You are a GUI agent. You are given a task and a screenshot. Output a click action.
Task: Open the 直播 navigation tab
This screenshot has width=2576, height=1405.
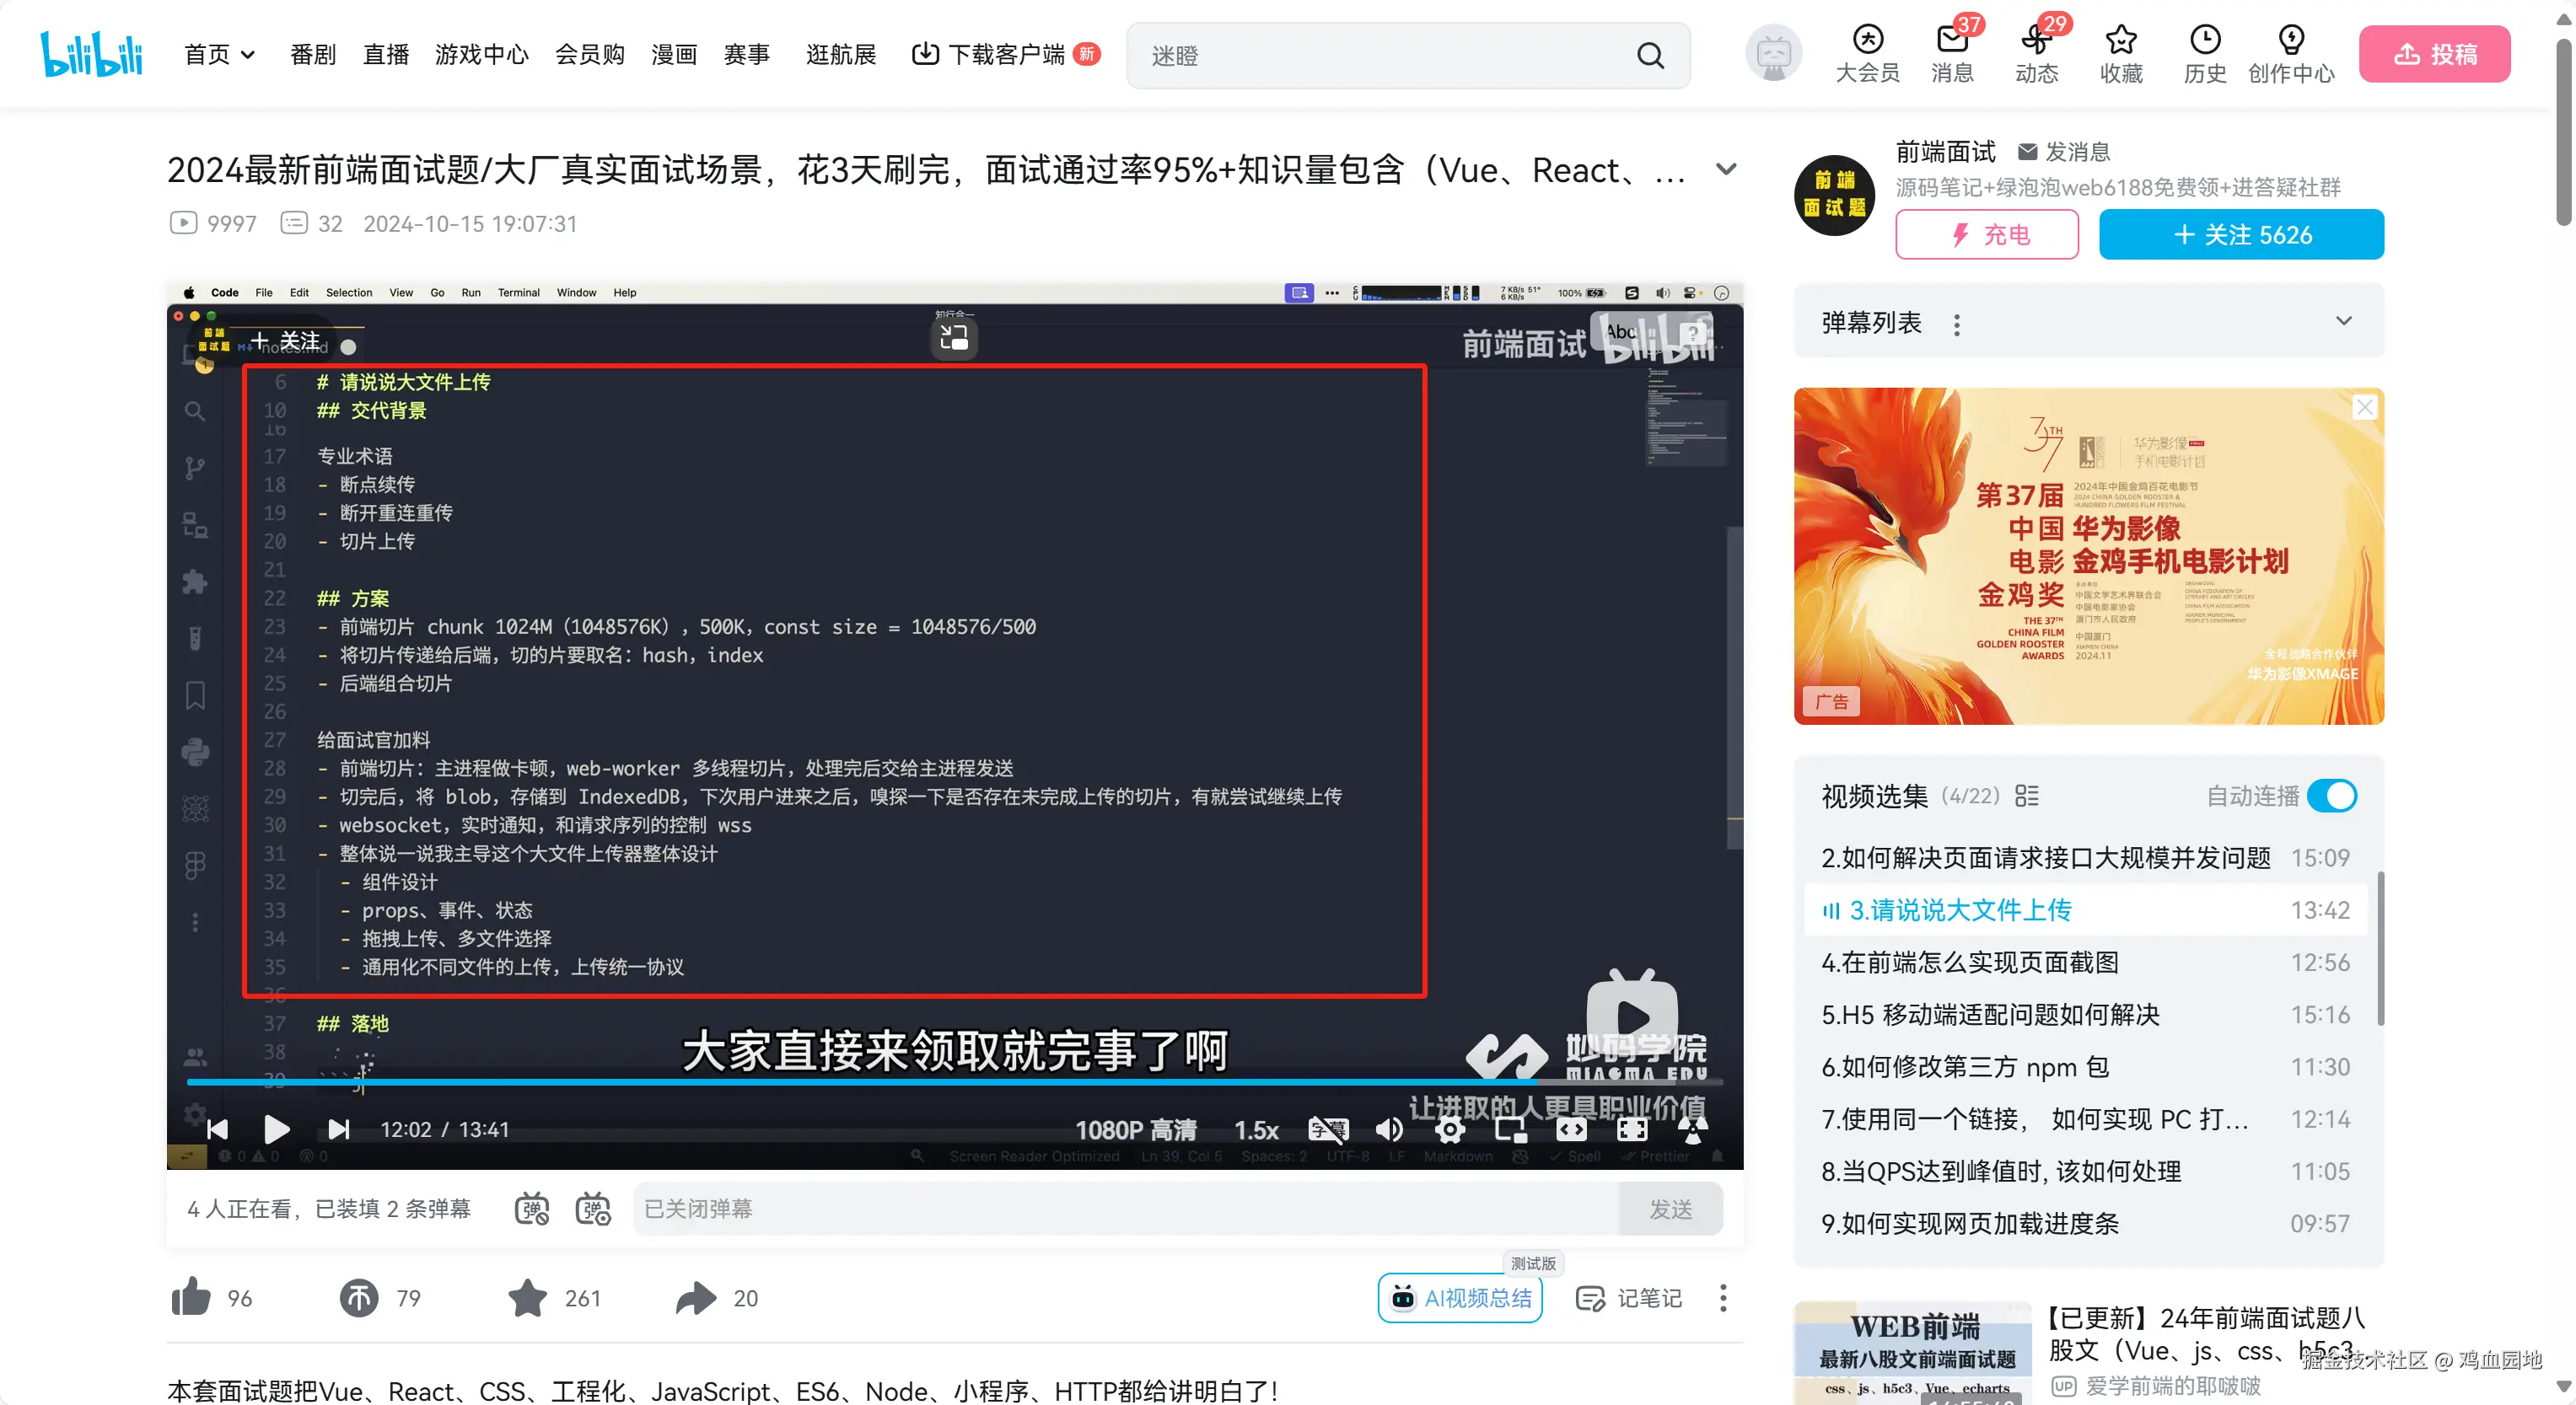(386, 54)
